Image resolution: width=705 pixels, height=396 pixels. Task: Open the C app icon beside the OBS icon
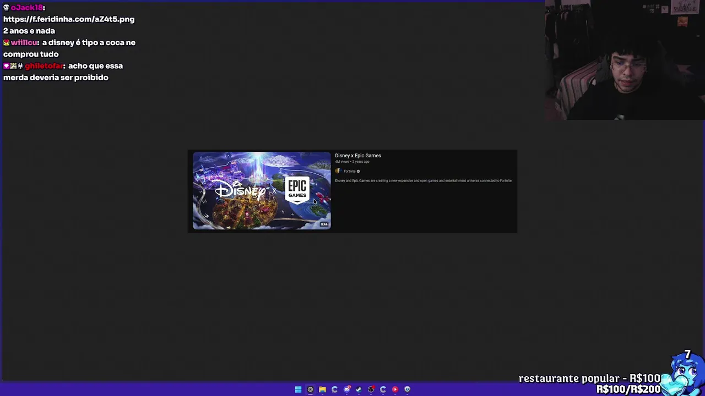click(383, 389)
